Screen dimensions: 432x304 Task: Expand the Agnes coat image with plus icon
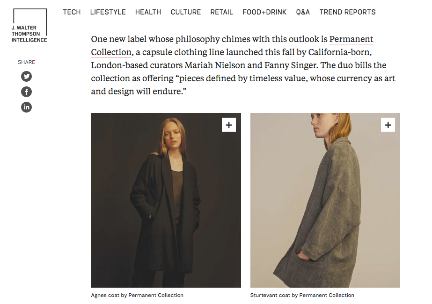(x=229, y=125)
